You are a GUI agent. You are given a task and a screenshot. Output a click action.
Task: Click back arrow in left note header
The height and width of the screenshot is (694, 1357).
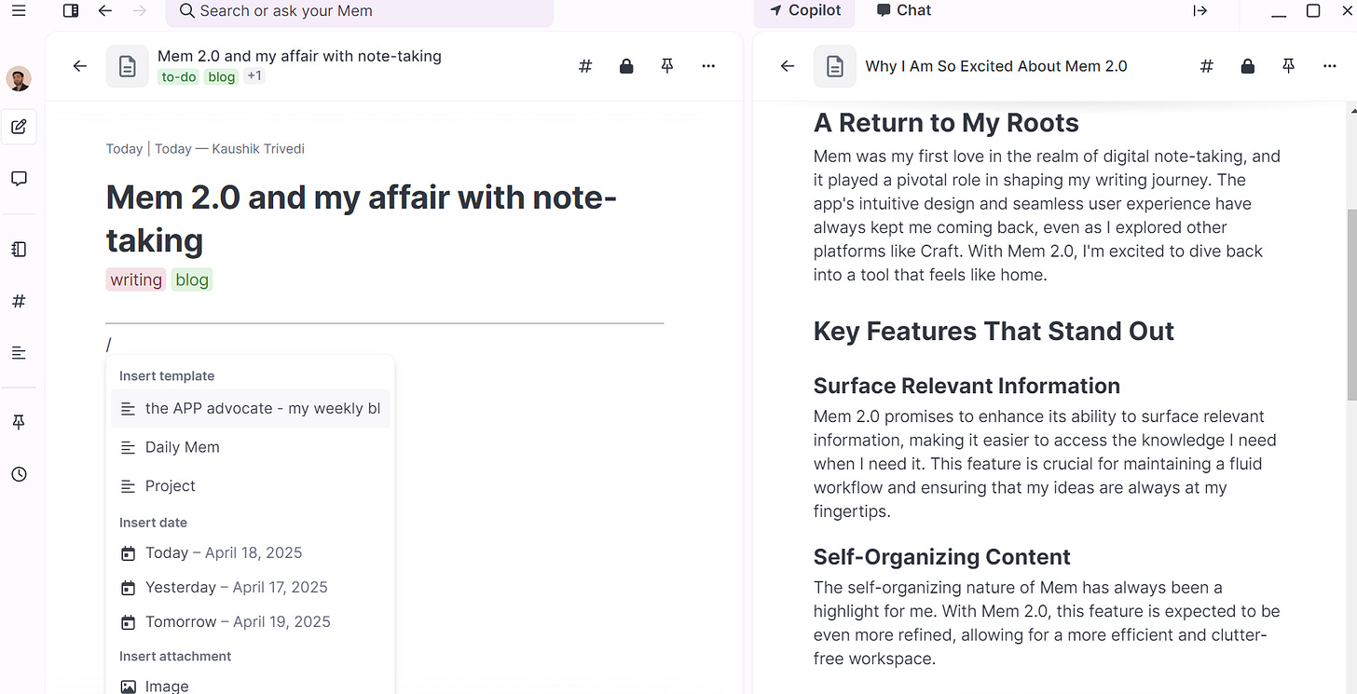(80, 66)
